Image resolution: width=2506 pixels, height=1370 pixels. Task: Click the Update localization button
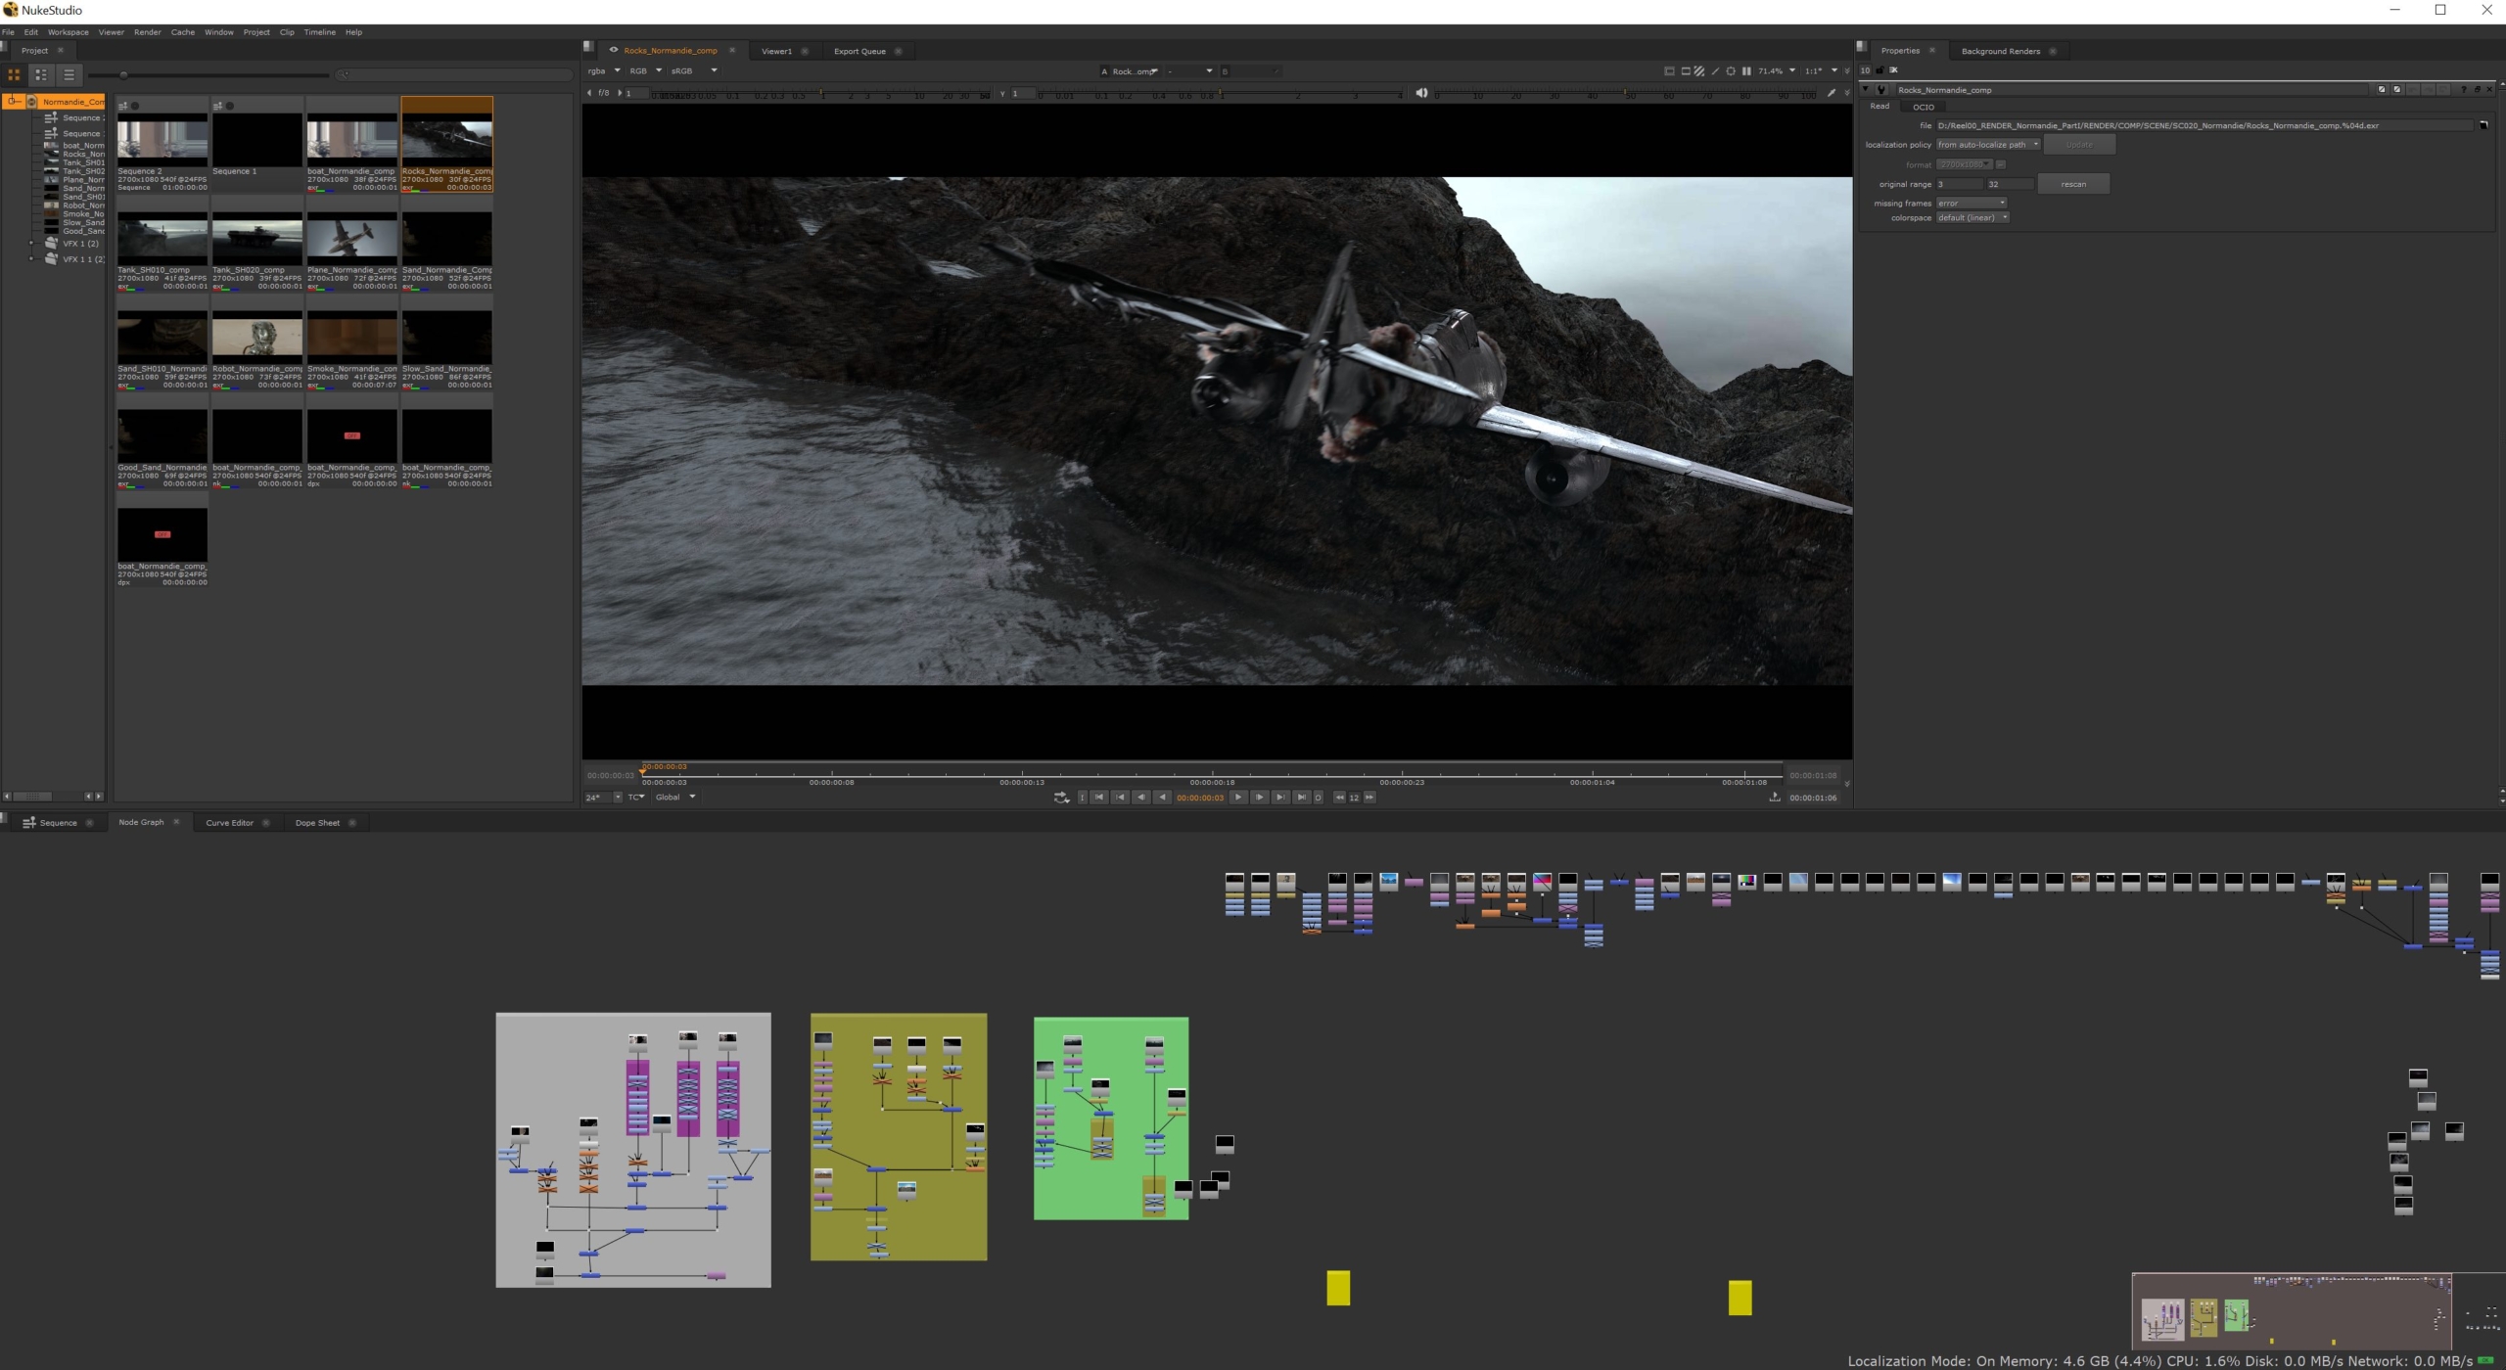click(x=2079, y=145)
